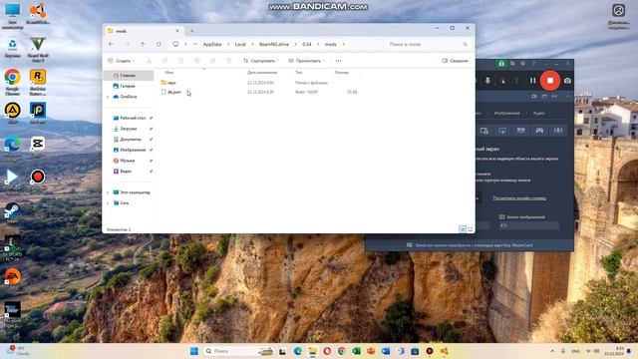The width and height of the screenshot is (638, 359).
Task: Expand the Этот компьютер node arrow
Action: tap(108, 192)
